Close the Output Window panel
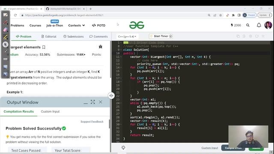Screen dimensions: 274x154 point(101,102)
